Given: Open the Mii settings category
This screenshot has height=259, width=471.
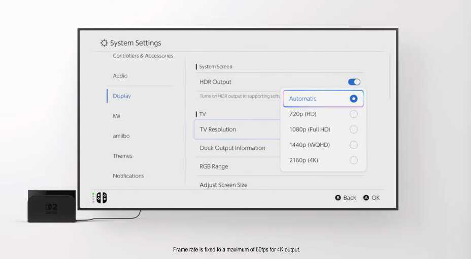Looking at the screenshot, I should 117,116.
